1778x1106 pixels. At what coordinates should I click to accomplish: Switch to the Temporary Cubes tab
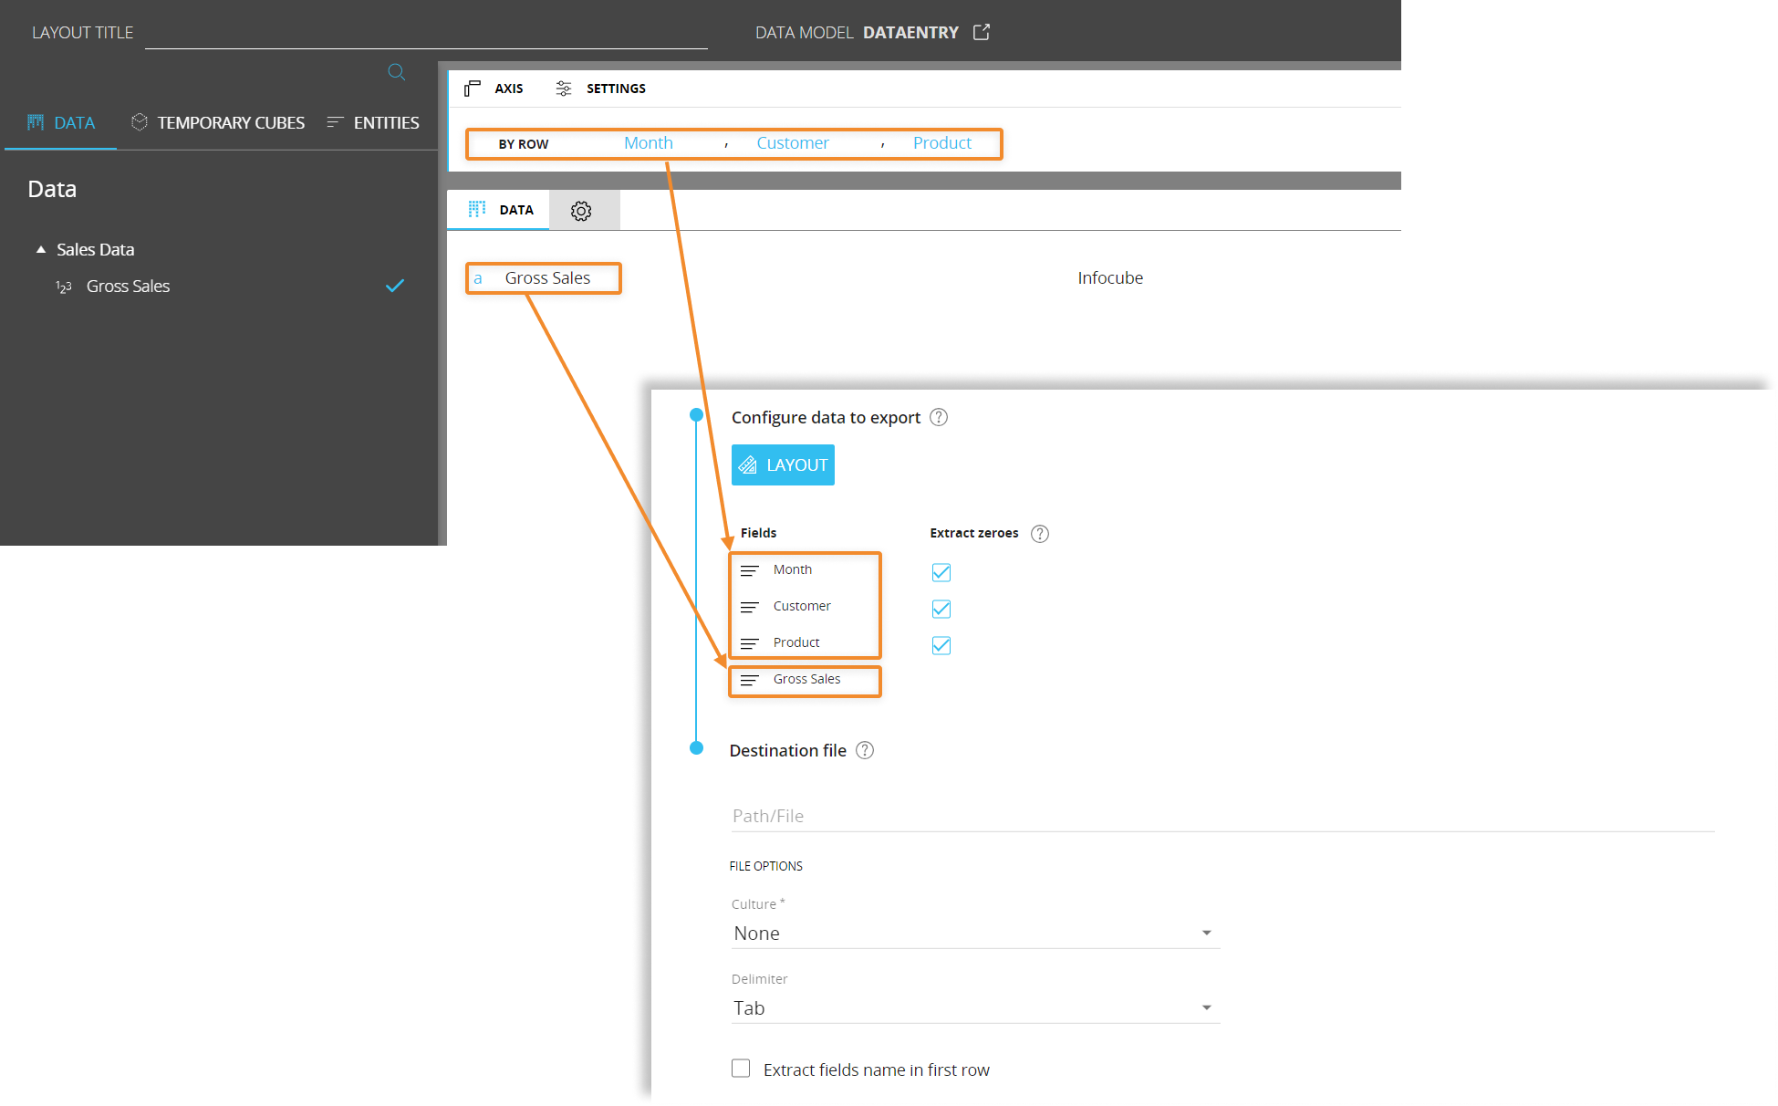pyautogui.click(x=218, y=122)
